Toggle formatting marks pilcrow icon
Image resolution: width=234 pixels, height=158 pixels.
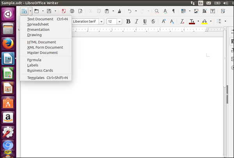174,11
